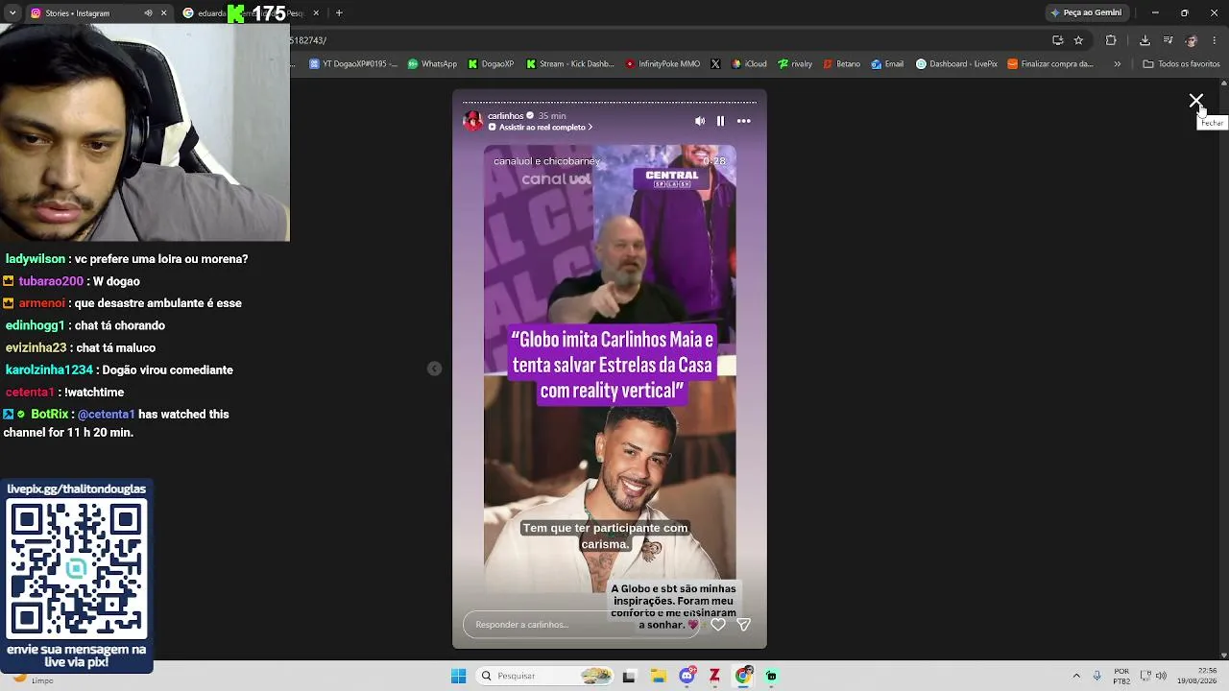Open carlinhos profile picture
1229x691 pixels.
(473, 121)
